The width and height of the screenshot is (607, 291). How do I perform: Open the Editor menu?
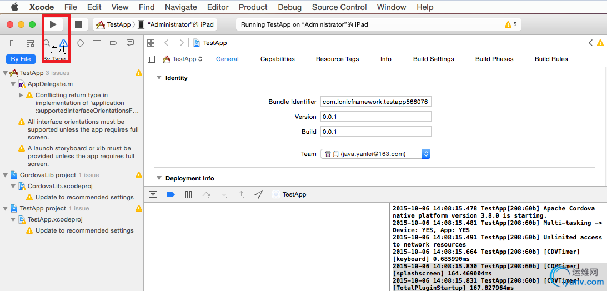218,7
